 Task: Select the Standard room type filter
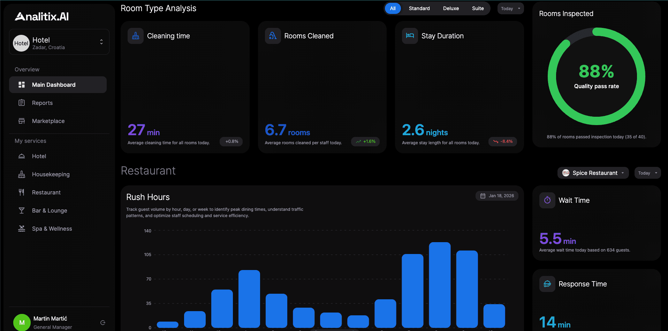tap(419, 8)
